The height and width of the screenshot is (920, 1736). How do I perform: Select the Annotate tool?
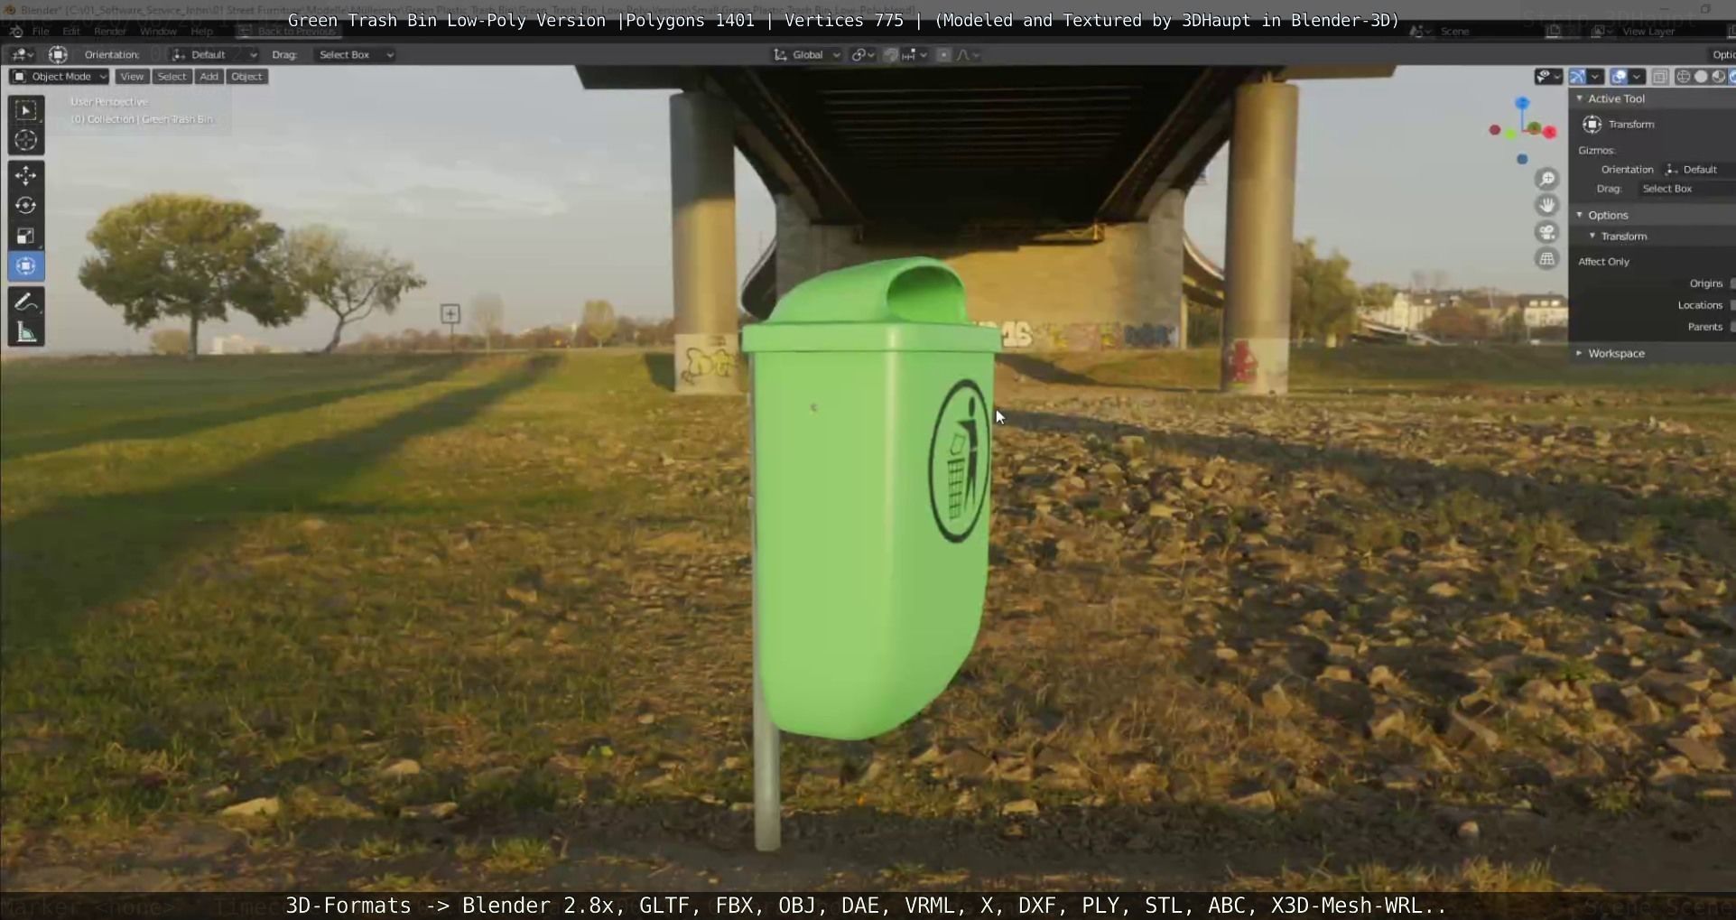pyautogui.click(x=25, y=302)
